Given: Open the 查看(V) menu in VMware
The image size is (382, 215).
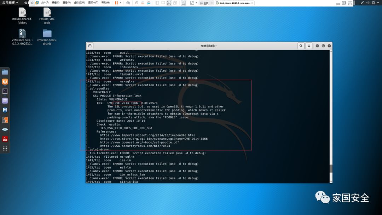Looking at the screenshot, I should coord(66,3).
